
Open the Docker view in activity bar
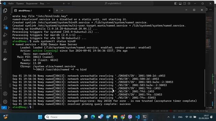5,59
